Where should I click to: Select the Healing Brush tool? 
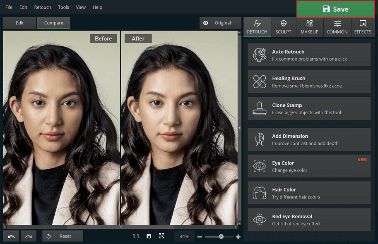tap(309, 81)
